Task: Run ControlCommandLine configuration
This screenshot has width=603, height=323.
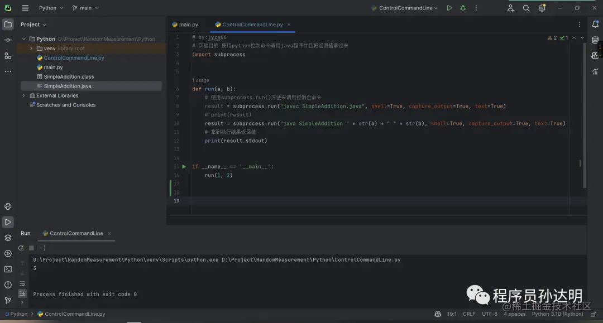Action: coord(449,8)
